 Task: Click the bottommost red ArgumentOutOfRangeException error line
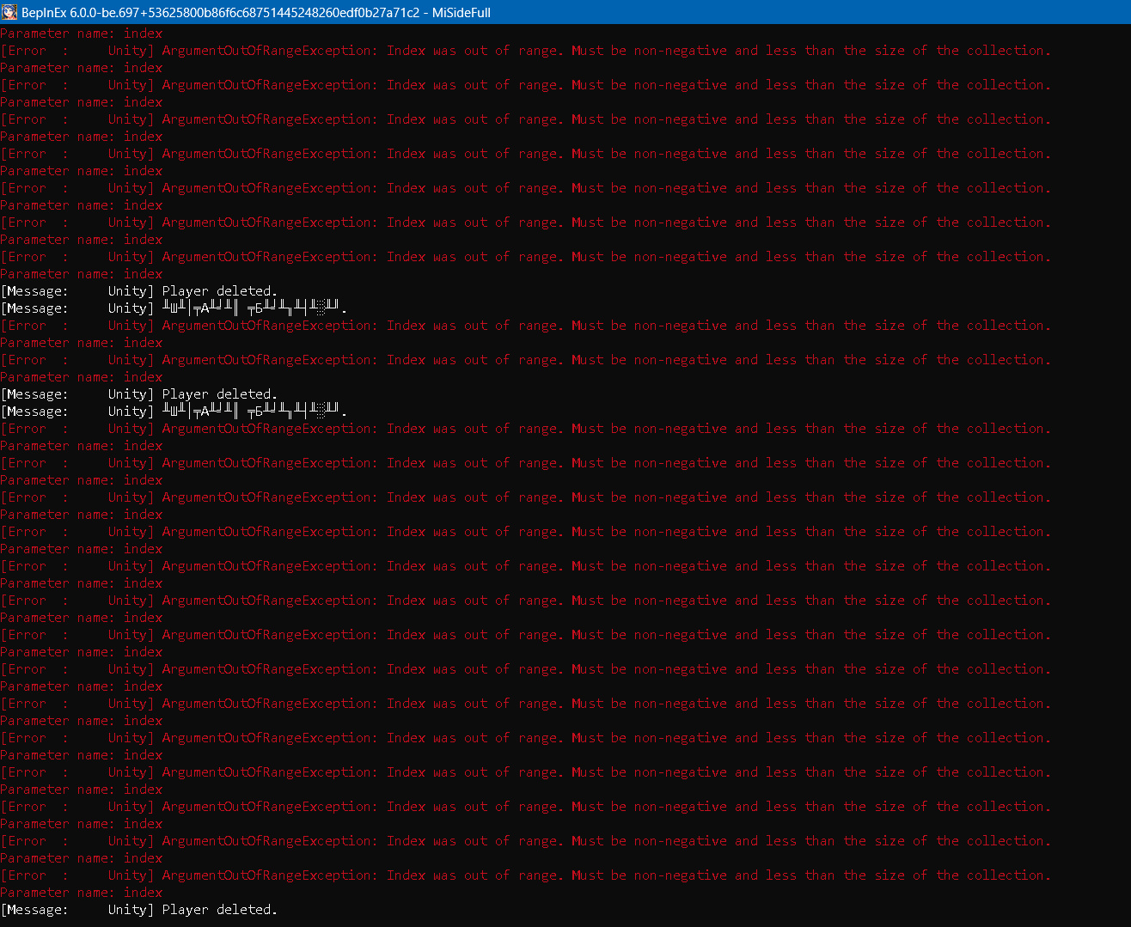tap(525, 875)
